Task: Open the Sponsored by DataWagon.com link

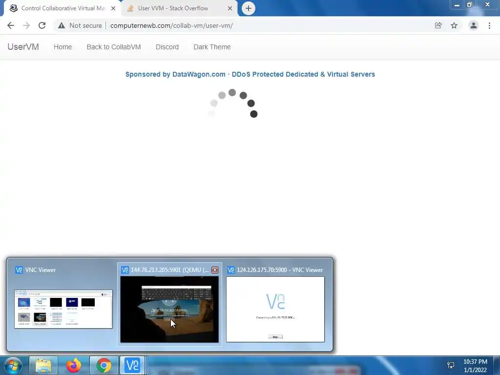Action: (250, 74)
